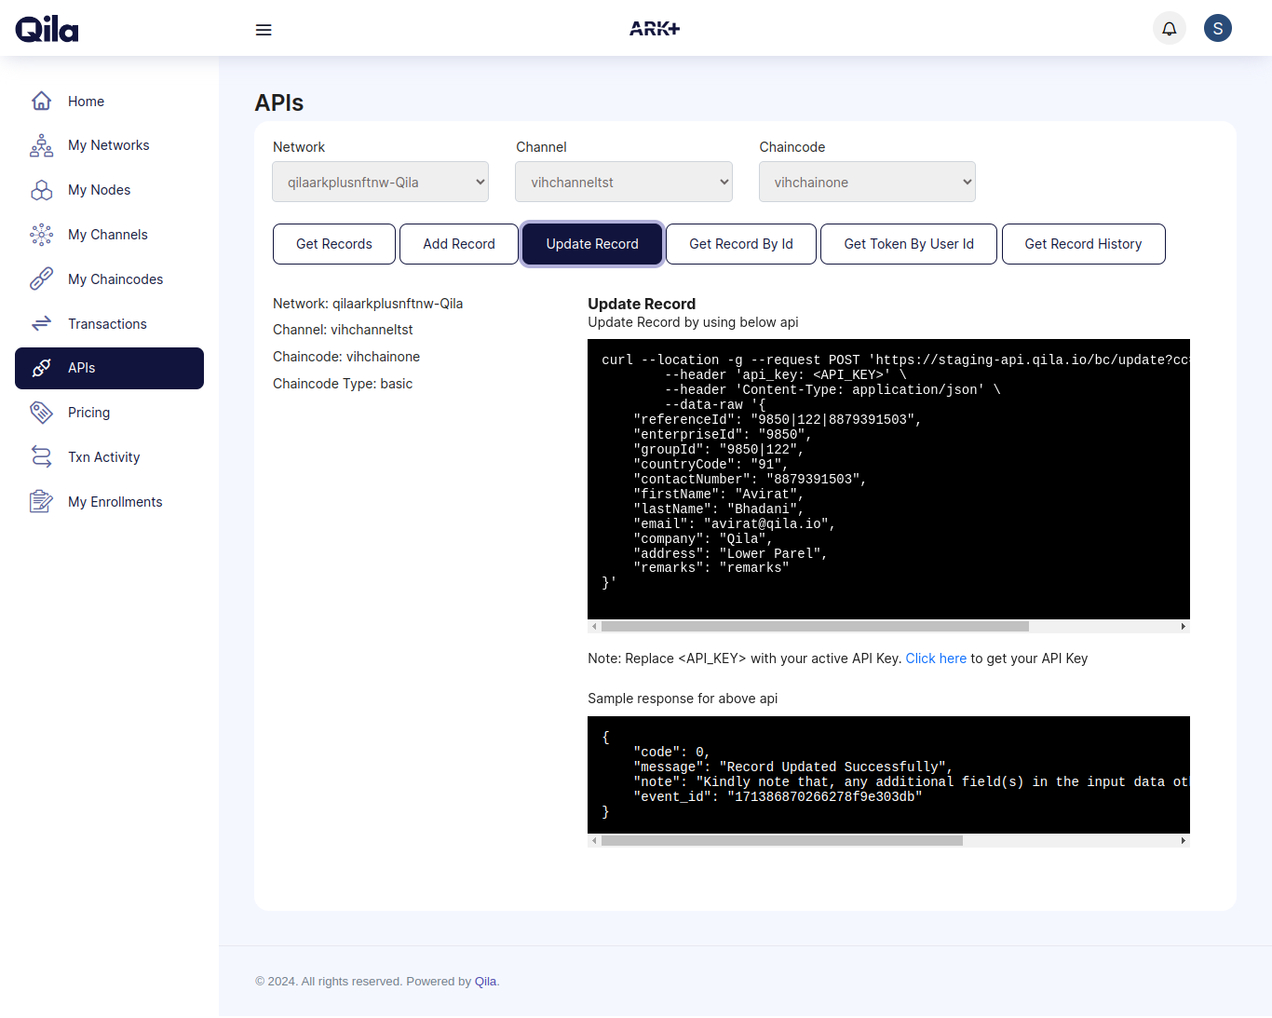Click the Home house icon
Image resolution: width=1272 pixels, height=1018 pixels.
click(x=42, y=101)
